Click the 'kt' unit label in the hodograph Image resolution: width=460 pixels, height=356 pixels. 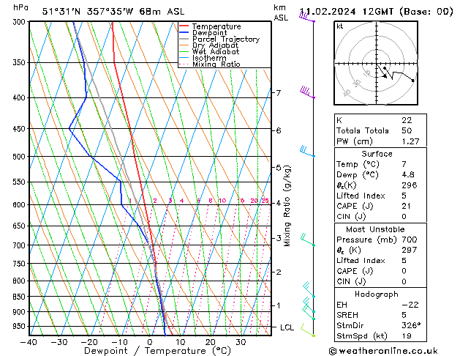pos(340,26)
